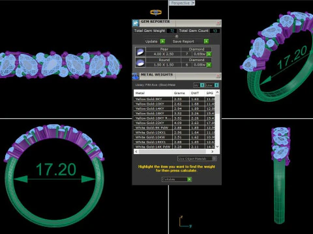This screenshot has width=313, height=234.
Task: Click the green arrow on the Round diamond row
Action: (209, 64)
